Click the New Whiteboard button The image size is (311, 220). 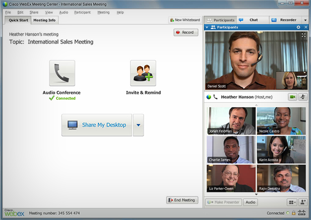point(185,20)
